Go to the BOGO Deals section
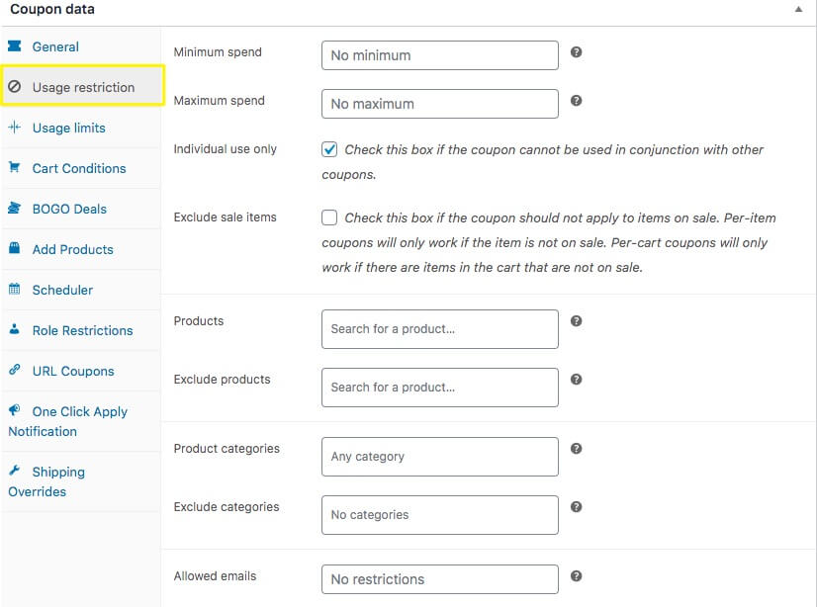The image size is (817, 607). point(69,209)
